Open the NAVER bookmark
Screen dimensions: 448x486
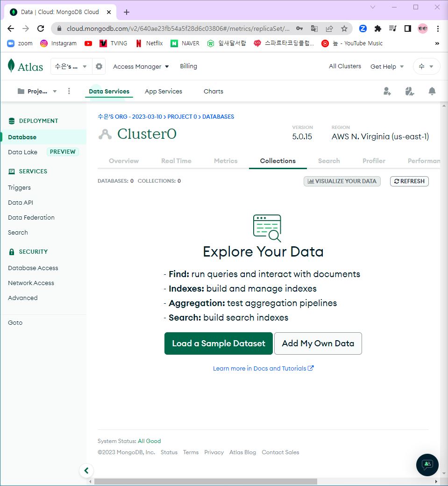tap(185, 43)
